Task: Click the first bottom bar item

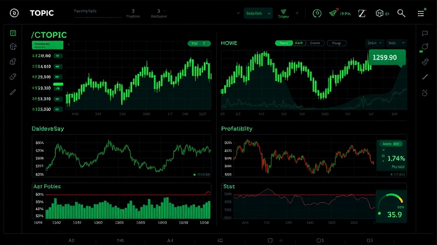Action: [71, 241]
